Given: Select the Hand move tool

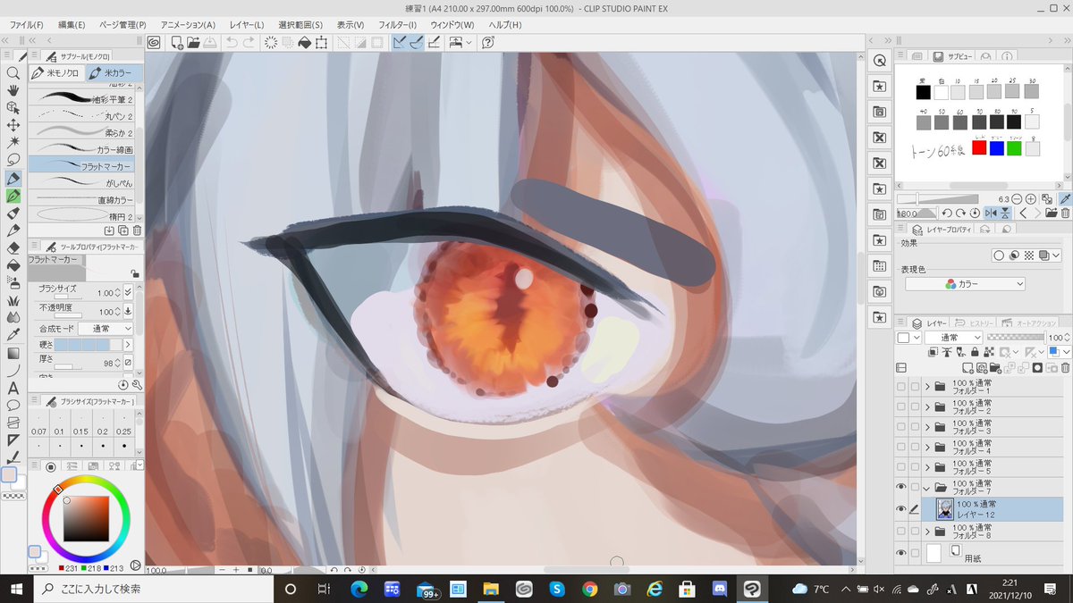Looking at the screenshot, I should click(13, 90).
